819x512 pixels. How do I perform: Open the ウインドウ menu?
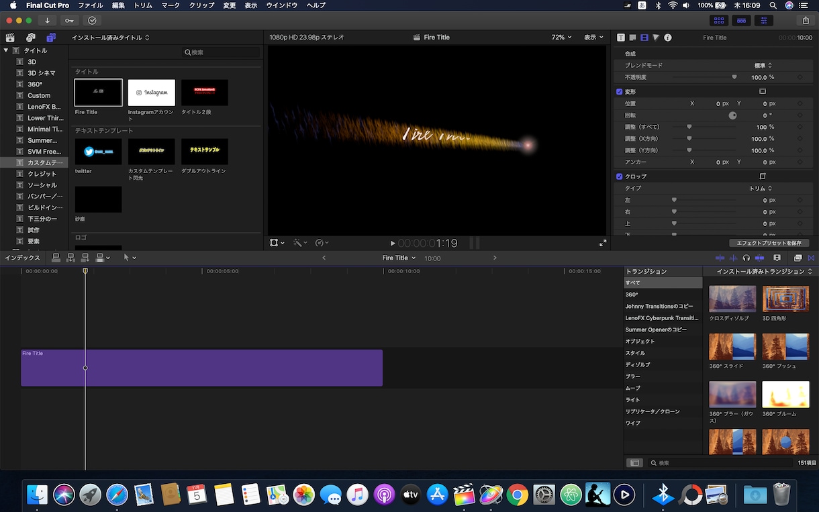[282, 5]
